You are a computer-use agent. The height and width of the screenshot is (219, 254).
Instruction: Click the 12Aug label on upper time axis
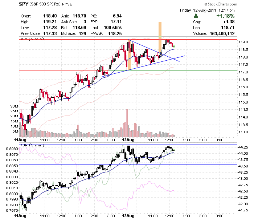point(128,140)
